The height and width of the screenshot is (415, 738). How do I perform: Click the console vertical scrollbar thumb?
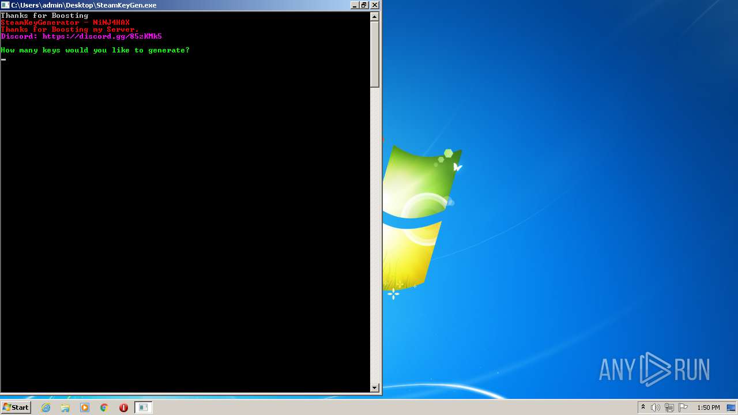(x=375, y=54)
